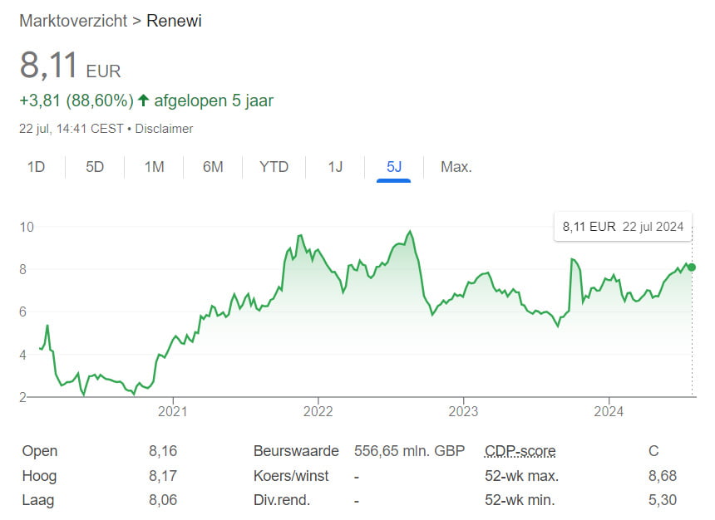Select the 1J yearly range tab
This screenshot has height=520, width=715.
pos(335,167)
